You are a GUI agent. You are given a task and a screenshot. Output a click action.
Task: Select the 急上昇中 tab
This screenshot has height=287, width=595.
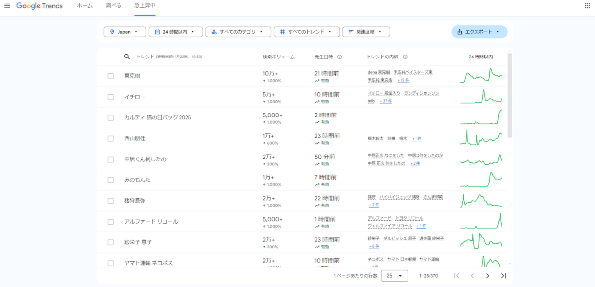[x=145, y=6]
